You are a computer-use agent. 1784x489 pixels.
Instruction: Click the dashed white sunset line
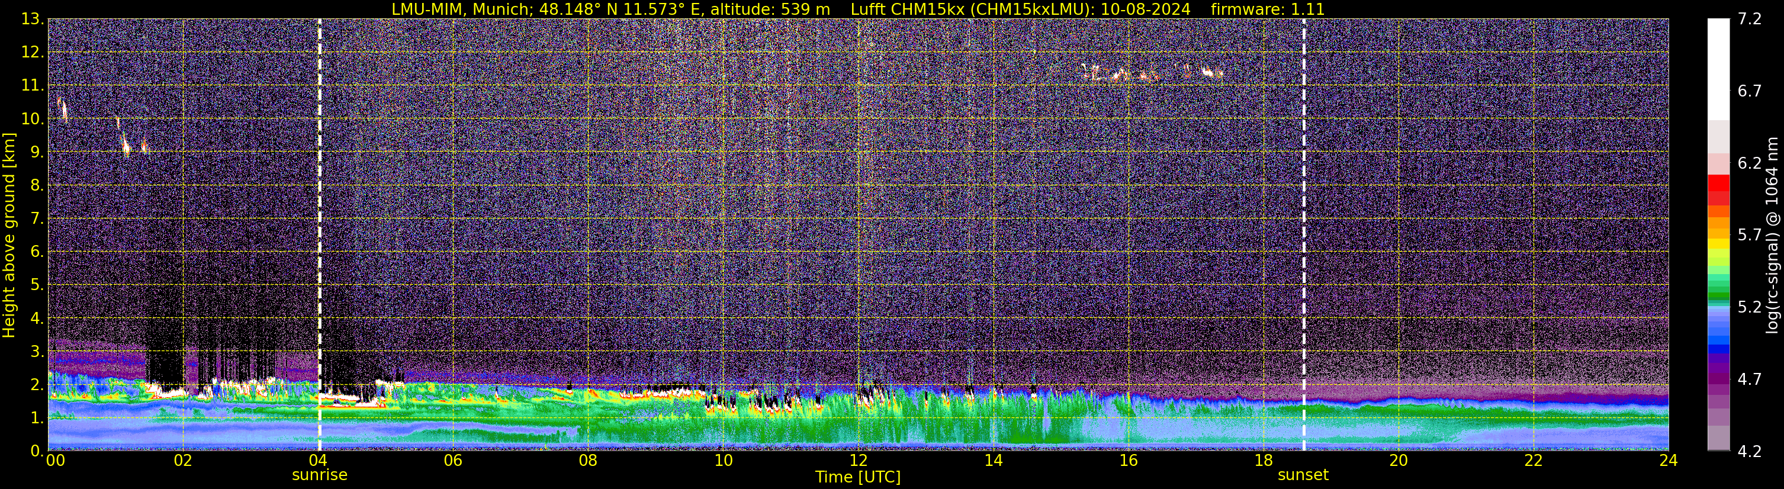point(1303,235)
